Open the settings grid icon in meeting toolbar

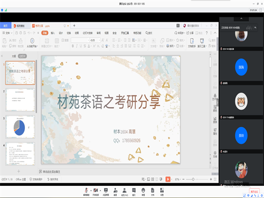tap(162, 191)
